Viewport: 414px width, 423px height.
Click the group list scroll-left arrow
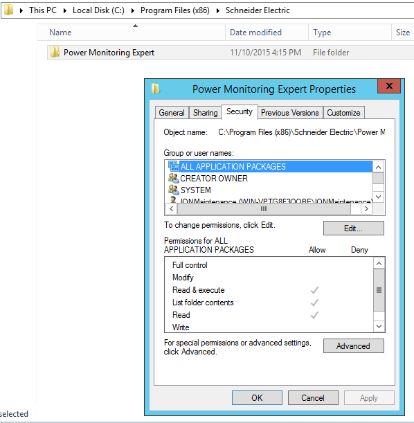pyautogui.click(x=171, y=208)
